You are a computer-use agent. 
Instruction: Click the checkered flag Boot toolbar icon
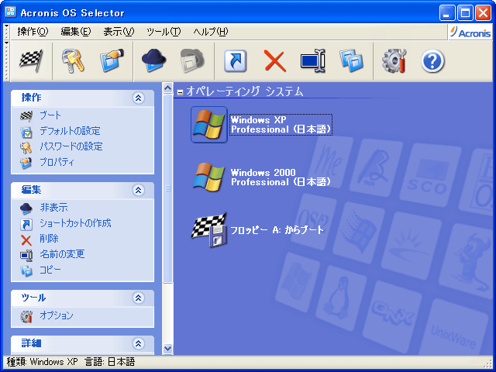pyautogui.click(x=31, y=60)
